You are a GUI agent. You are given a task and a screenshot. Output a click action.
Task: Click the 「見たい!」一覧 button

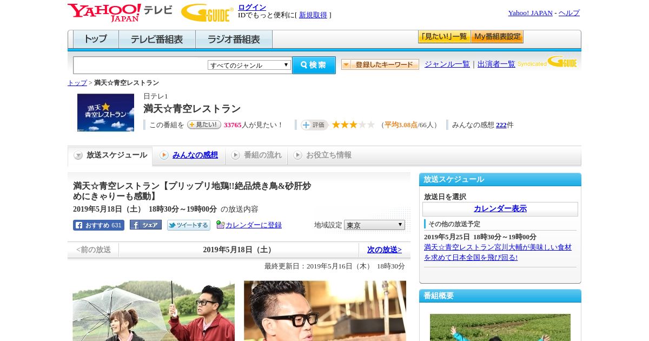444,37
